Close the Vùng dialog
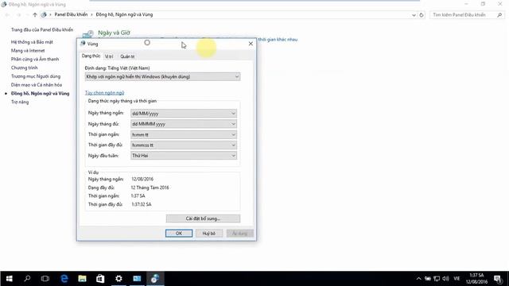This screenshot has width=509, height=286. coord(251,44)
